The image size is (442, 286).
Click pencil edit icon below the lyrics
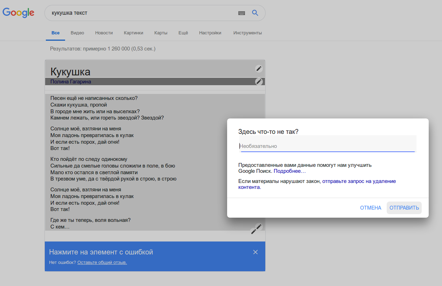pos(257,229)
